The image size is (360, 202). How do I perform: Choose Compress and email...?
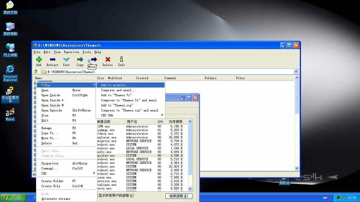[130, 90]
